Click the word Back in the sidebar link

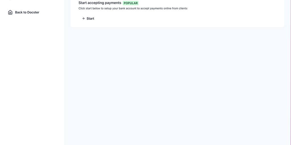(18, 12)
